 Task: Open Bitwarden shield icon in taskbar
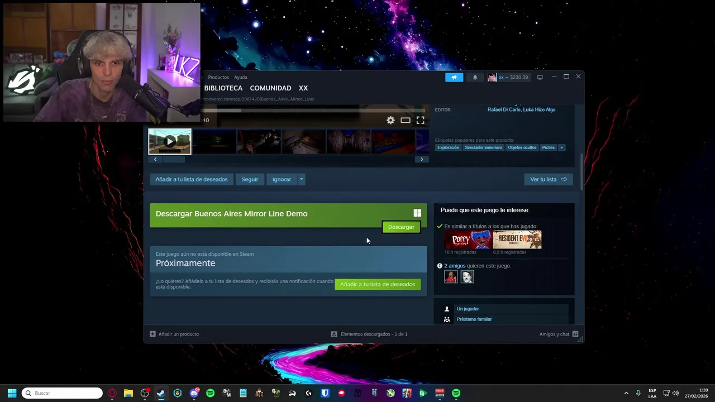coord(325,393)
